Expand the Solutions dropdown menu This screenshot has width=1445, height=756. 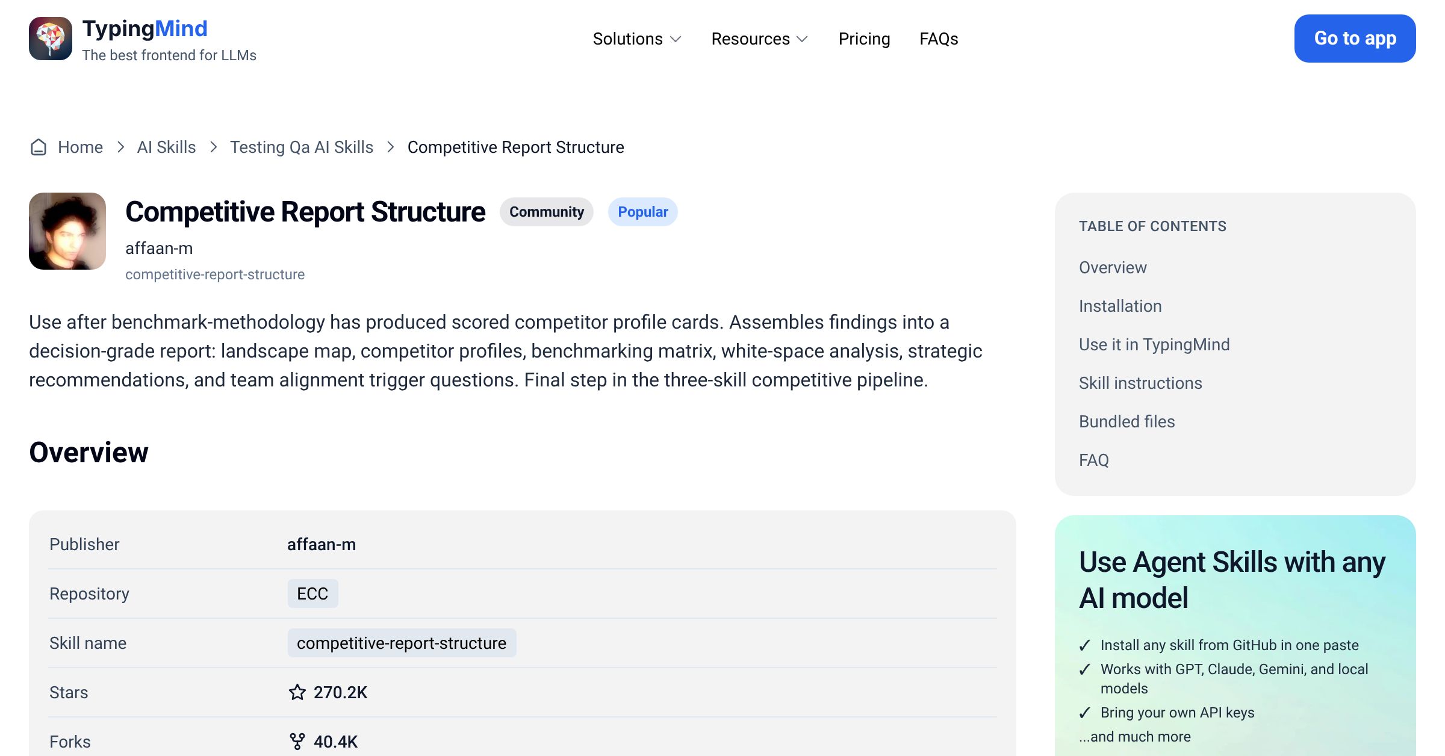coord(637,39)
